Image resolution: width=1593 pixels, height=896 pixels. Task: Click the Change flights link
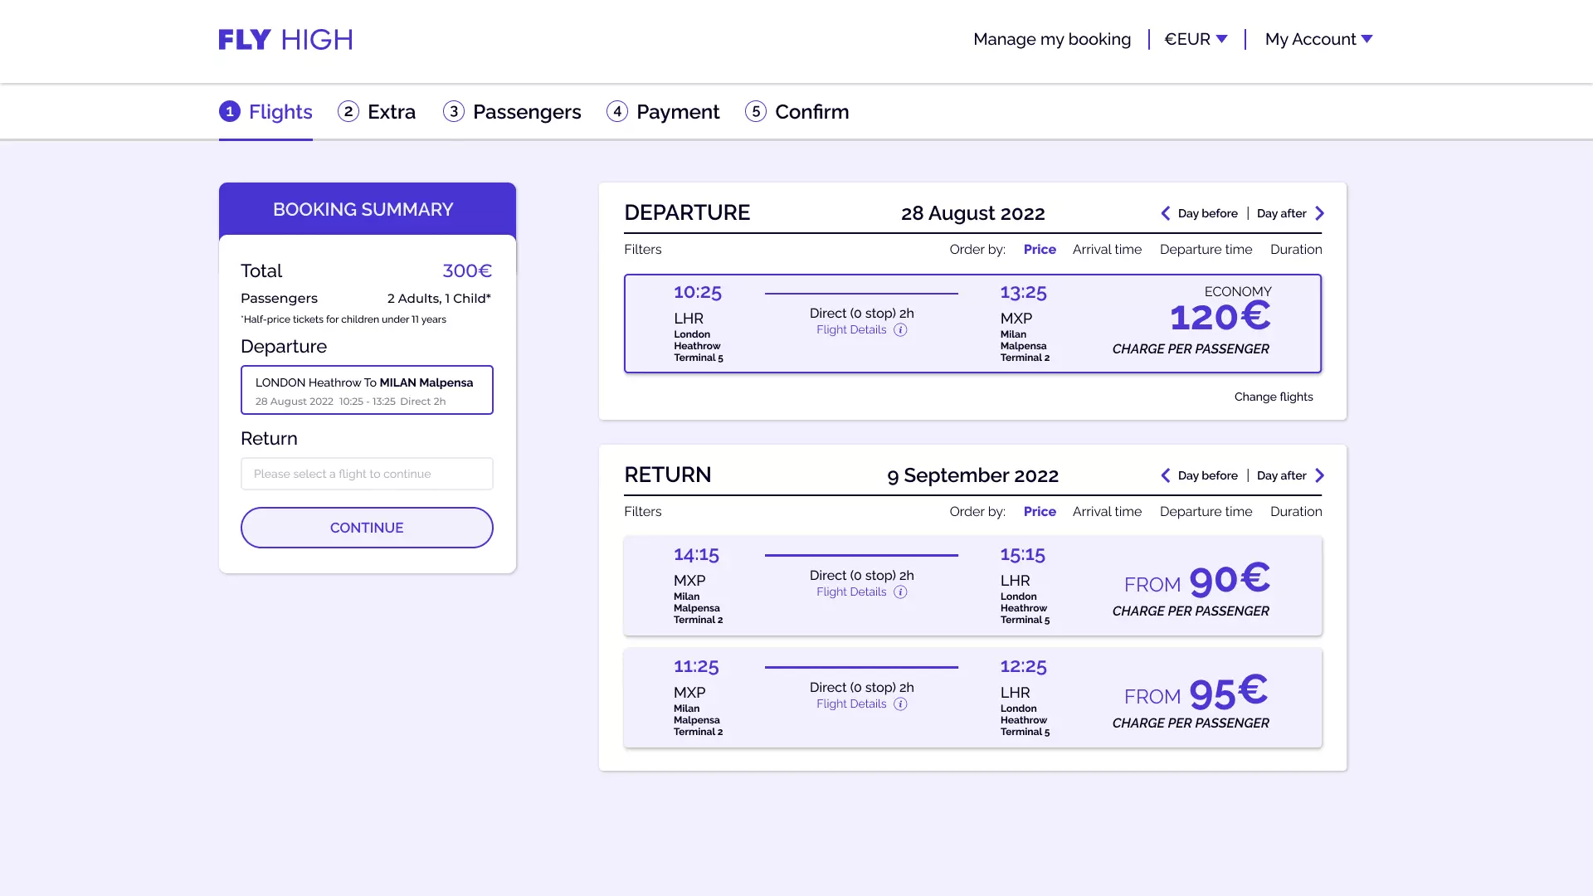click(x=1273, y=397)
